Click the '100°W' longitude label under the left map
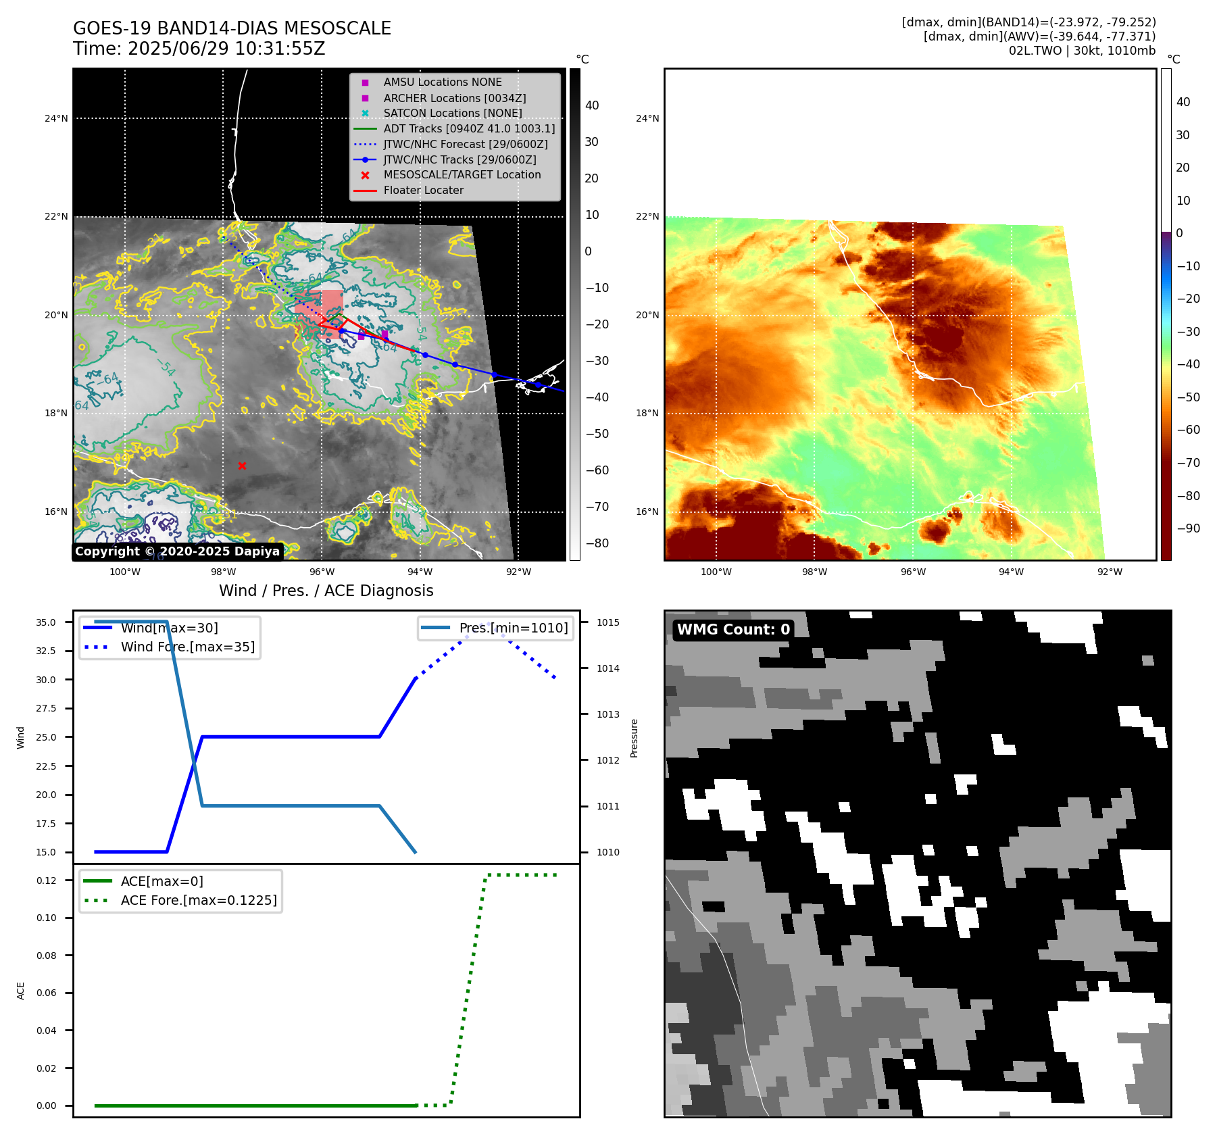The width and height of the screenshot is (1217, 1142). tap(125, 572)
